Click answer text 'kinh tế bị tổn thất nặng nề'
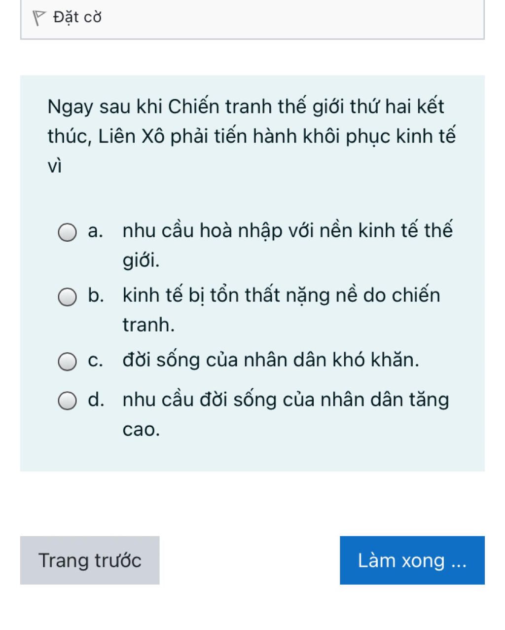Screen dimensions: 505x630 click(281, 295)
